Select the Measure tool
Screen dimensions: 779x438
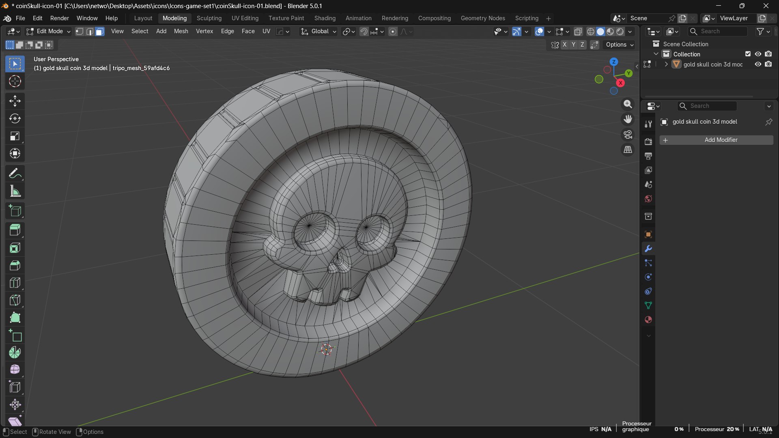click(15, 191)
